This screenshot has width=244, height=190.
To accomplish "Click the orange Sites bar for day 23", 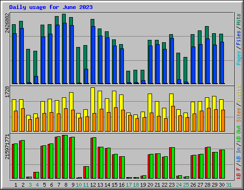I will point(173,119).
